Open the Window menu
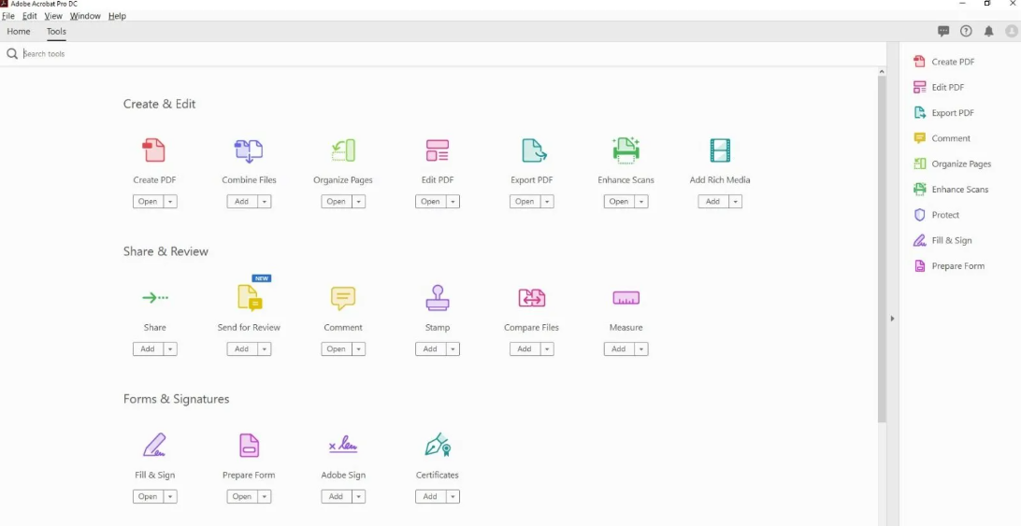 (x=85, y=16)
